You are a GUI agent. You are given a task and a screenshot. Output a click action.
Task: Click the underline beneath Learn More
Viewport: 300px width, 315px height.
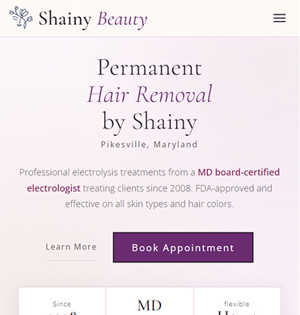[x=71, y=260]
